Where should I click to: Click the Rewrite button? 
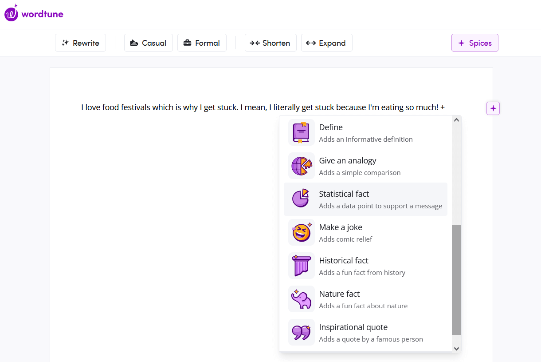point(80,43)
